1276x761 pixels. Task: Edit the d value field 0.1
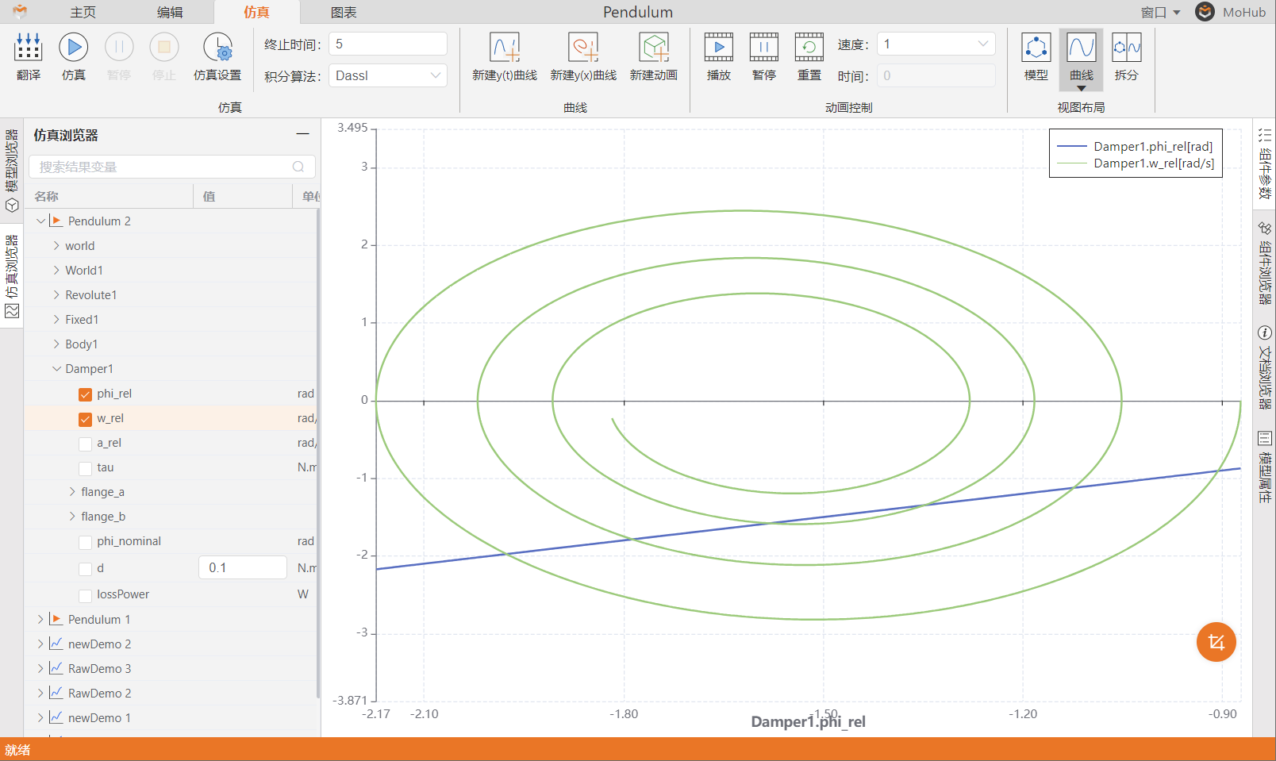(x=243, y=567)
